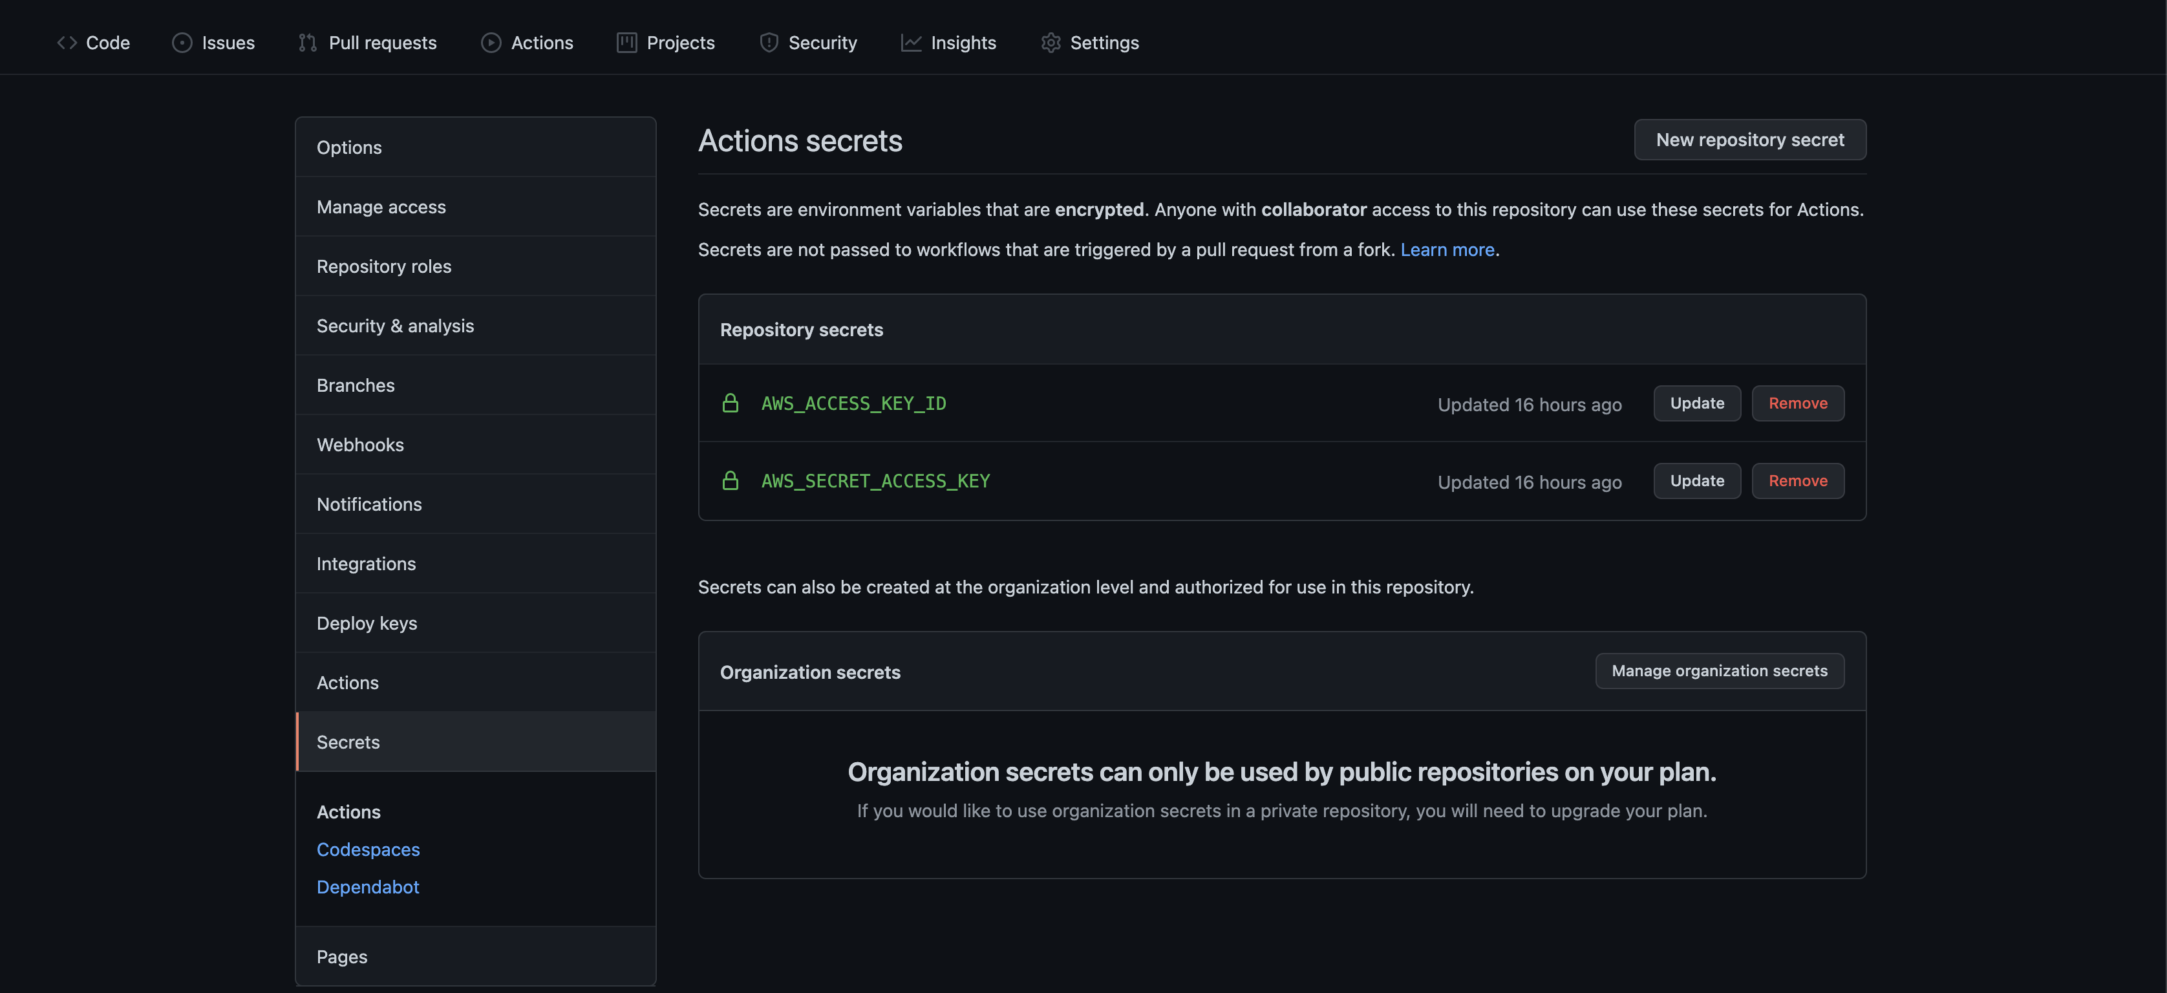The width and height of the screenshot is (2167, 993).
Task: Open Manage access in settings sidebar
Action: coord(381,207)
